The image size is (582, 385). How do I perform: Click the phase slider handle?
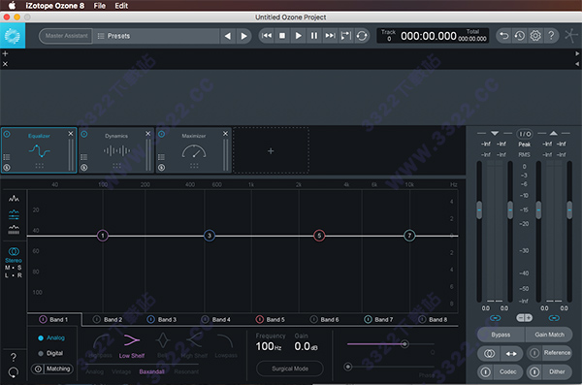tap(348, 367)
